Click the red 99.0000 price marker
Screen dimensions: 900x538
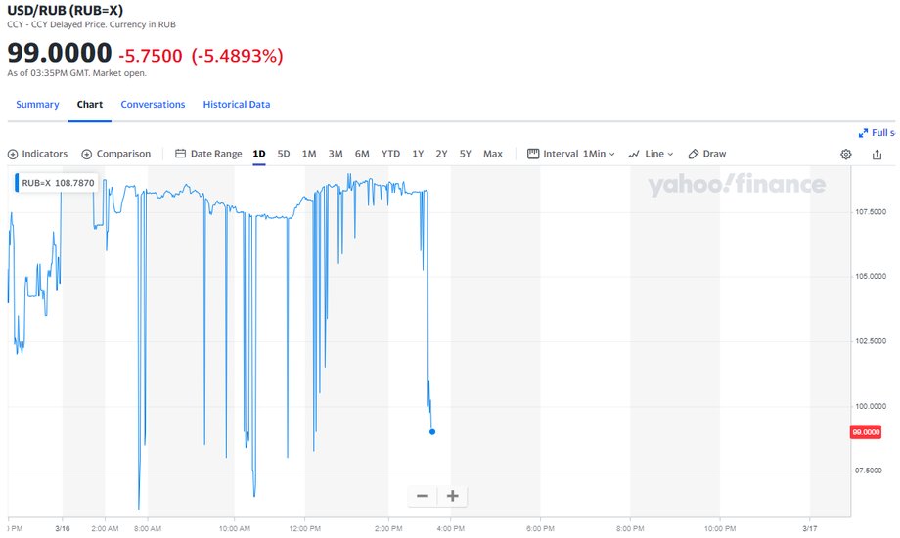coord(866,431)
